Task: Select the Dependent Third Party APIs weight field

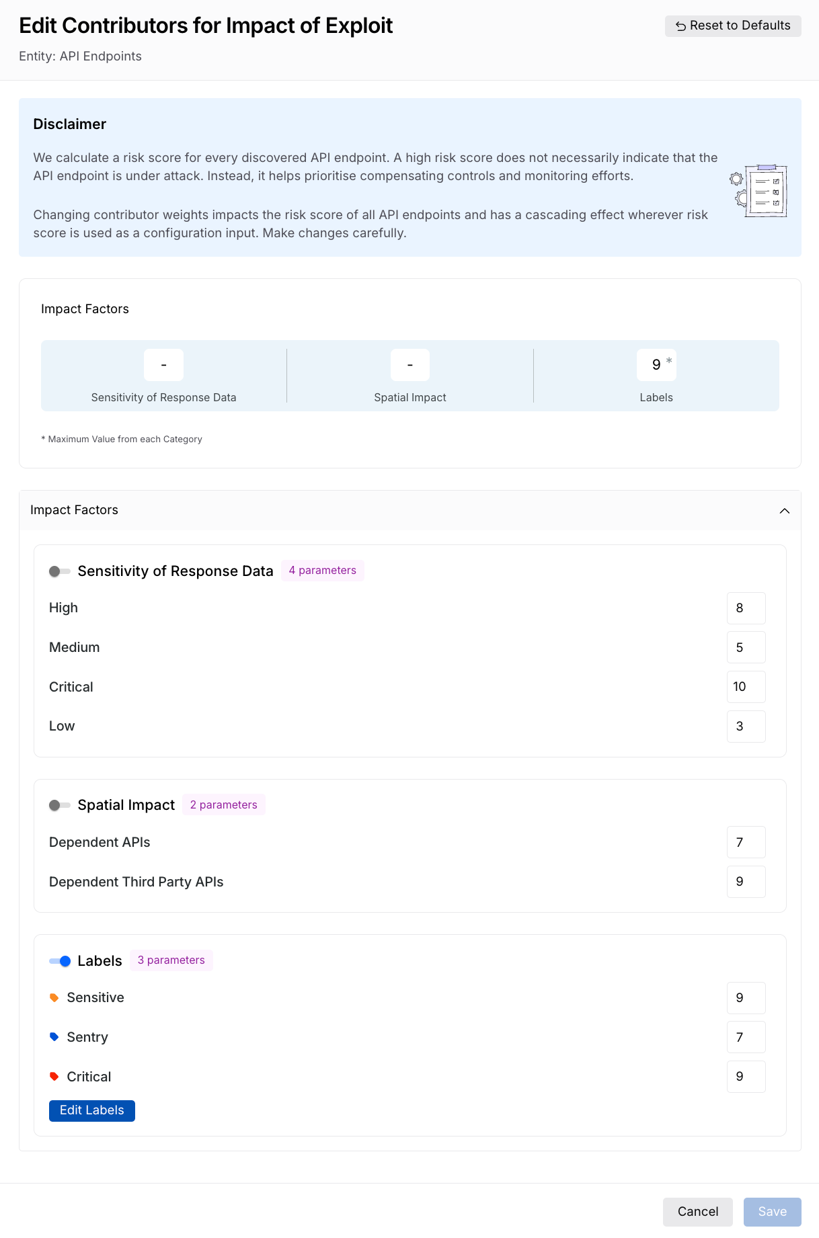Action: (x=746, y=882)
